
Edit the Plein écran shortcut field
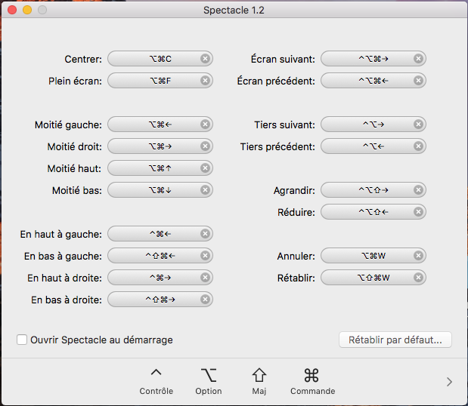160,81
